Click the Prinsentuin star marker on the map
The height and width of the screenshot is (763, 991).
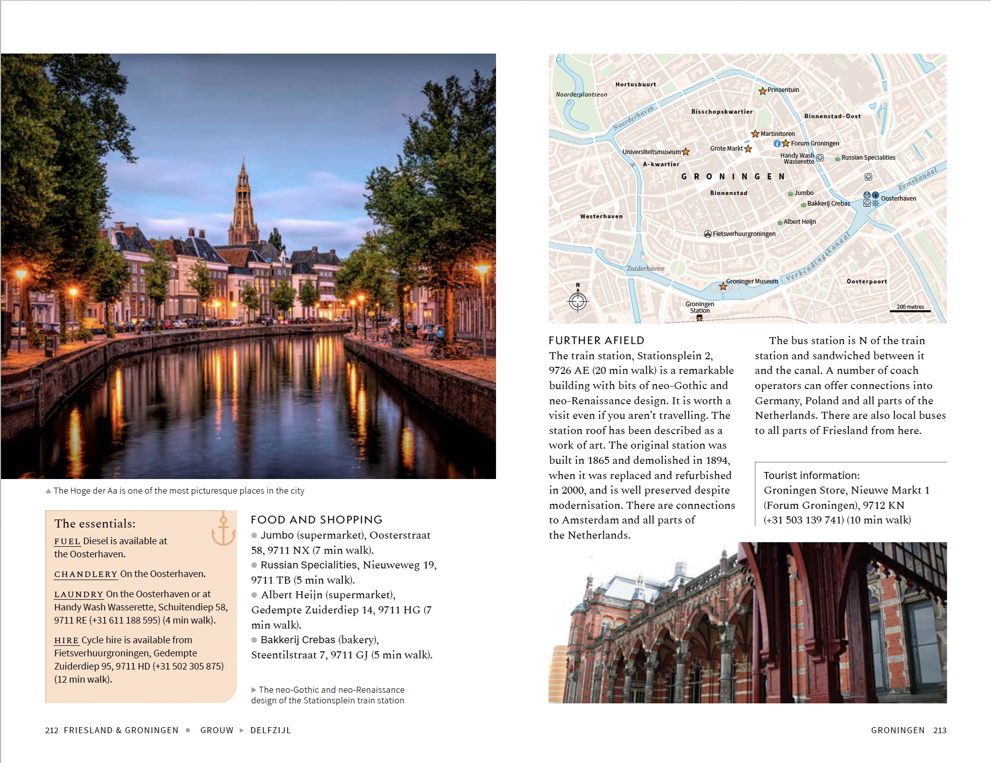(x=762, y=91)
